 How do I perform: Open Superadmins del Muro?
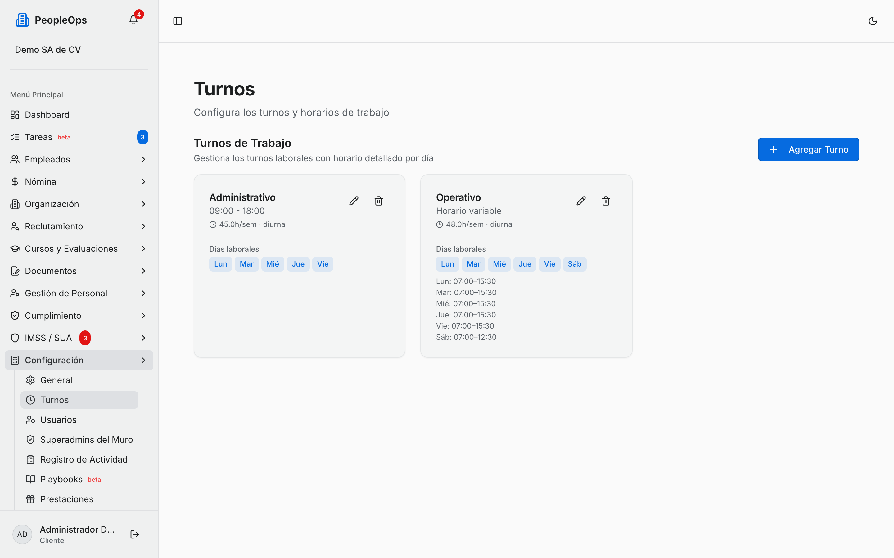point(79,440)
